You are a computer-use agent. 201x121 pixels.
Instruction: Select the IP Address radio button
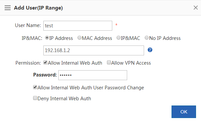coord(47,38)
